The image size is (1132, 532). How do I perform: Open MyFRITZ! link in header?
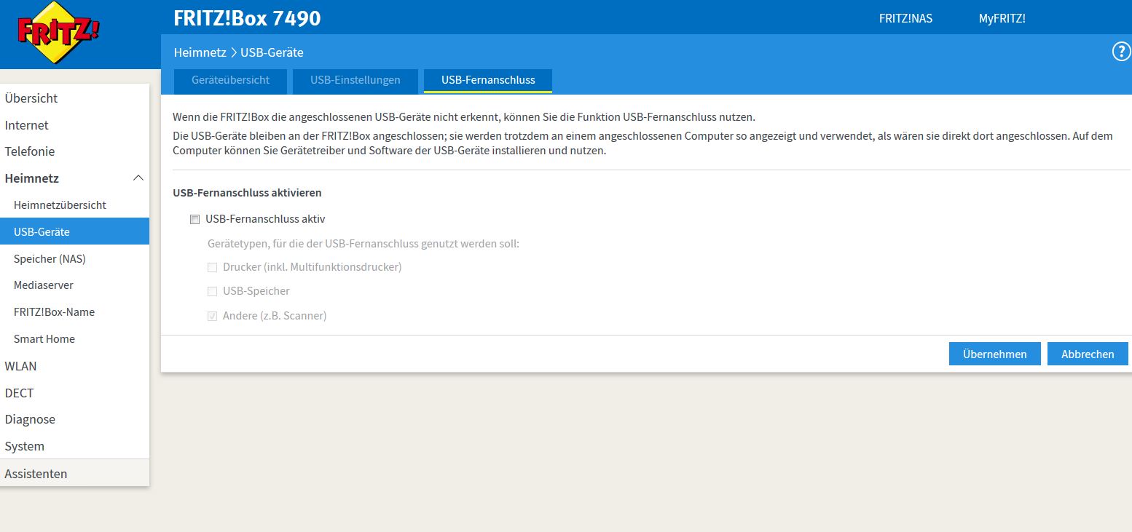(1002, 19)
